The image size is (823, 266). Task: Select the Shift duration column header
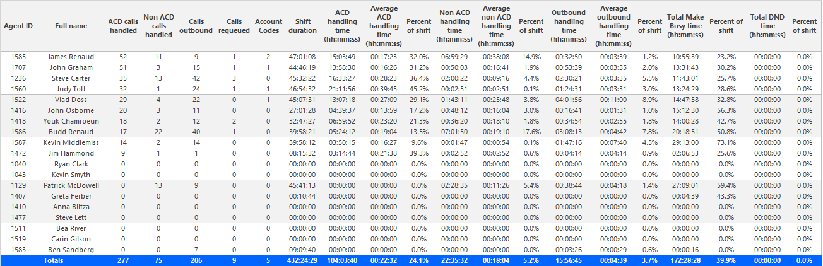pyautogui.click(x=302, y=26)
